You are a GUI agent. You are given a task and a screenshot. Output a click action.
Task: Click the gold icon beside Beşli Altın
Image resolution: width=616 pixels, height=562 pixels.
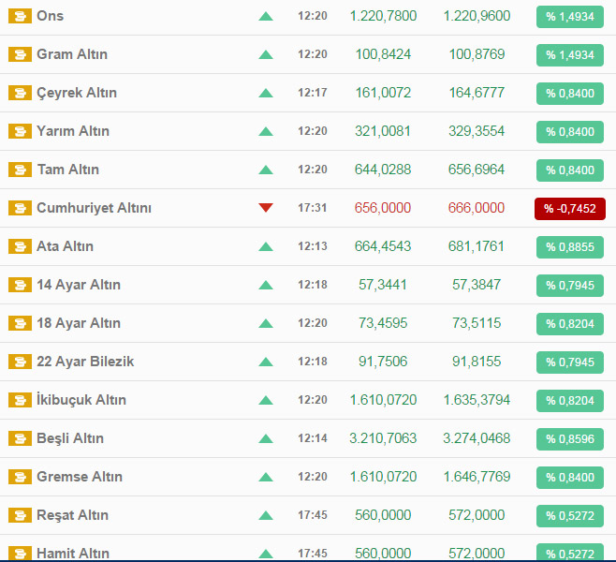[x=20, y=438]
